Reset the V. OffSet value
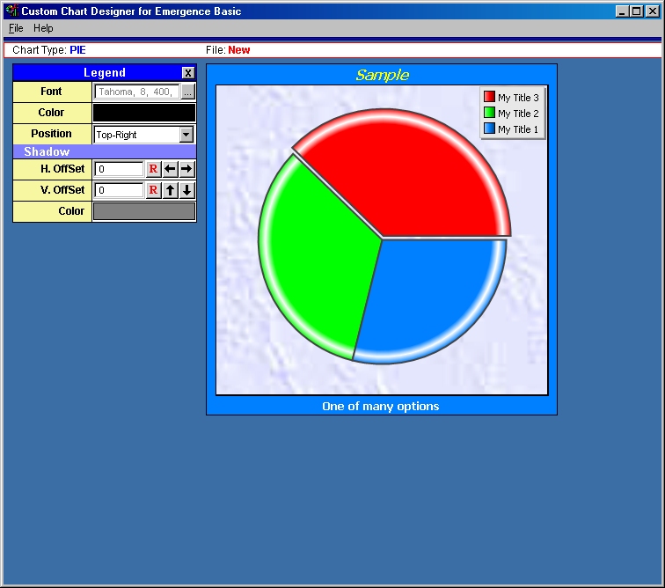Screen dimensions: 665x588 pos(153,190)
